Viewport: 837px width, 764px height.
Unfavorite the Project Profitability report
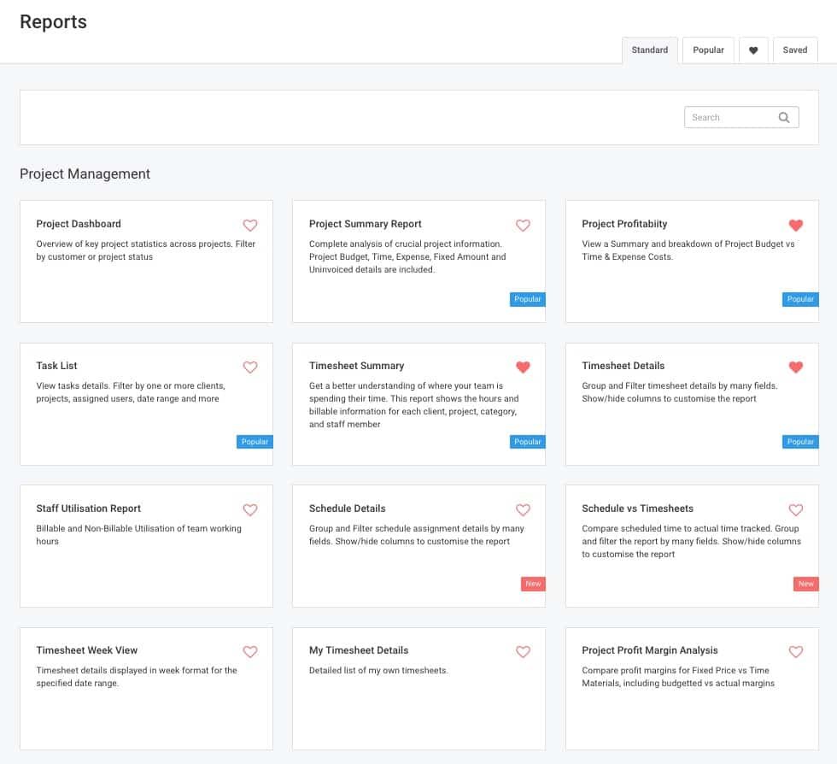tap(796, 226)
